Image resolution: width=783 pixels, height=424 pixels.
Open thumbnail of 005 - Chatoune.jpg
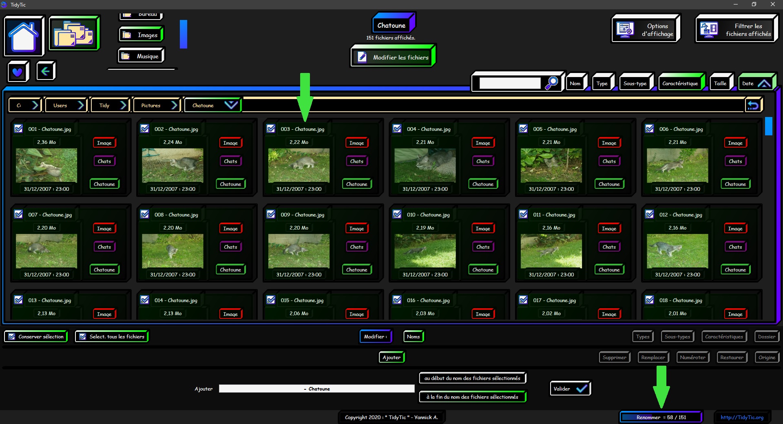pyautogui.click(x=551, y=165)
